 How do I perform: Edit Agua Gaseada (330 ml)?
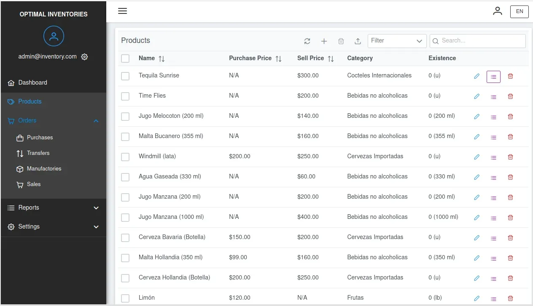click(476, 178)
